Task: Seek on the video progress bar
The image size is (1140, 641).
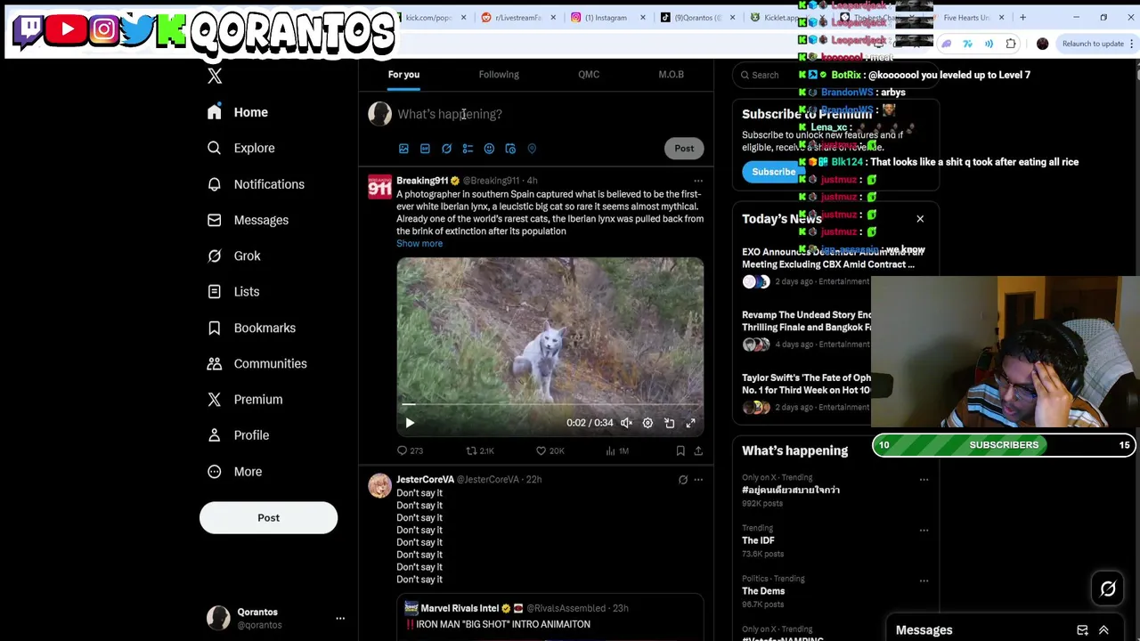Action: pyautogui.click(x=550, y=404)
